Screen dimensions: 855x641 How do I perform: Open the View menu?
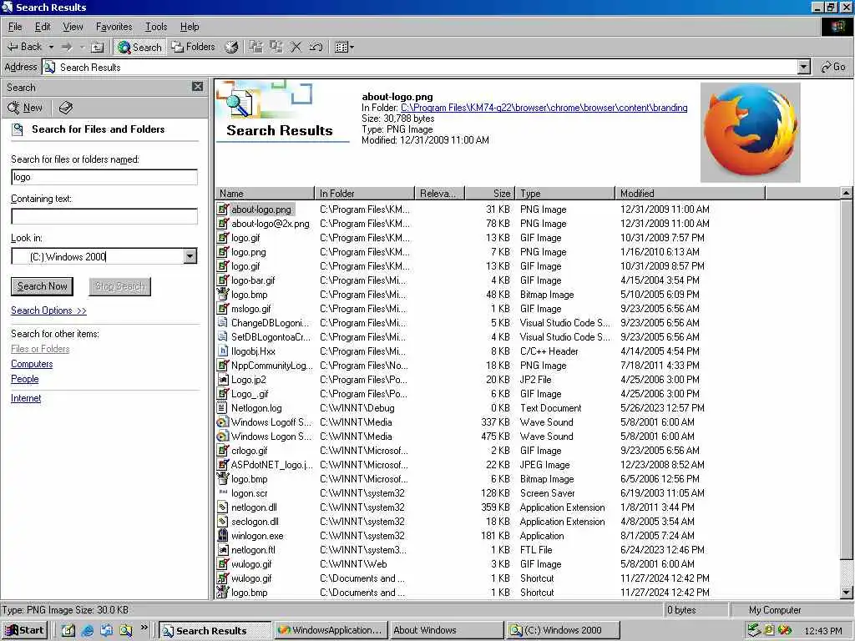(x=73, y=27)
